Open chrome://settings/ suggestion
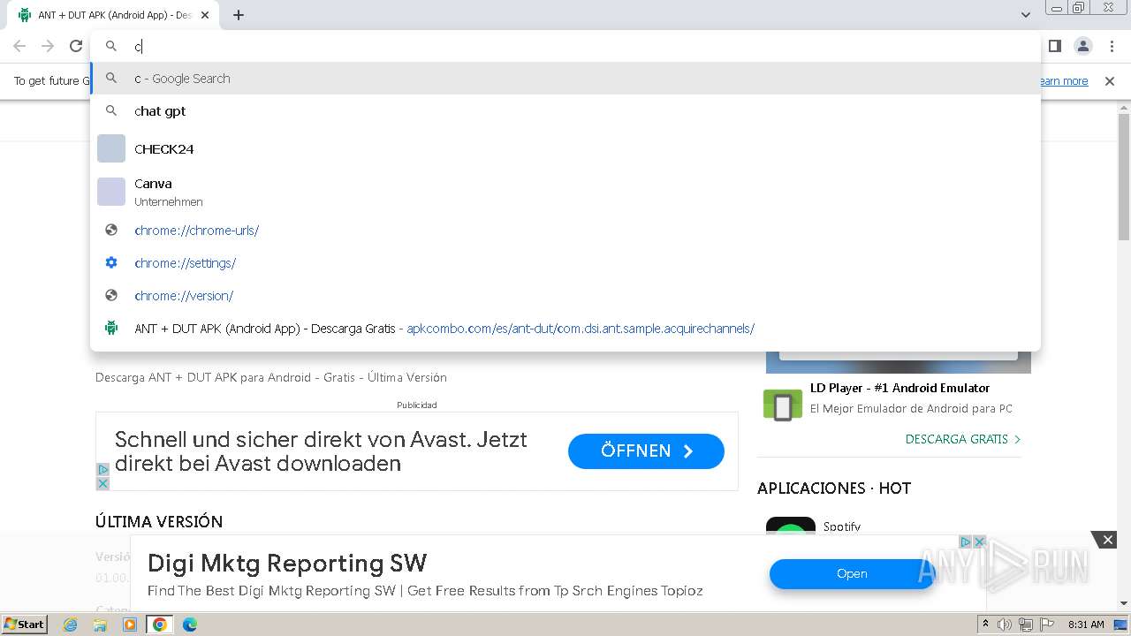1131x636 pixels. click(565, 263)
